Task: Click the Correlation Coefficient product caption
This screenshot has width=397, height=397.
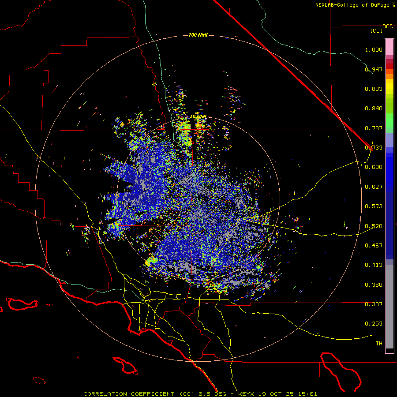Action: click(200, 394)
